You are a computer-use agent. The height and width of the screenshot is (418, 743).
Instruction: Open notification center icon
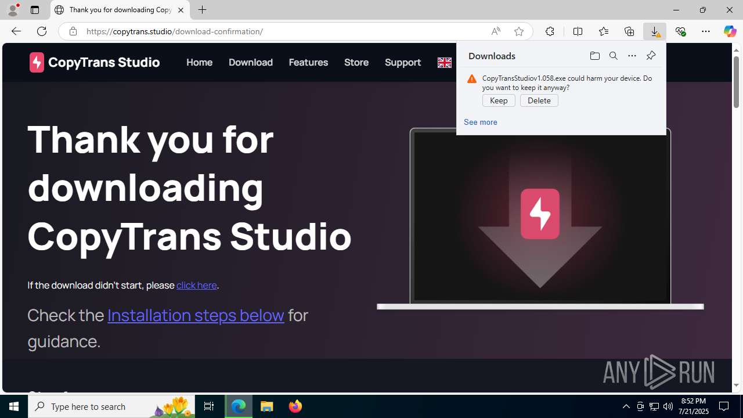pyautogui.click(x=724, y=406)
